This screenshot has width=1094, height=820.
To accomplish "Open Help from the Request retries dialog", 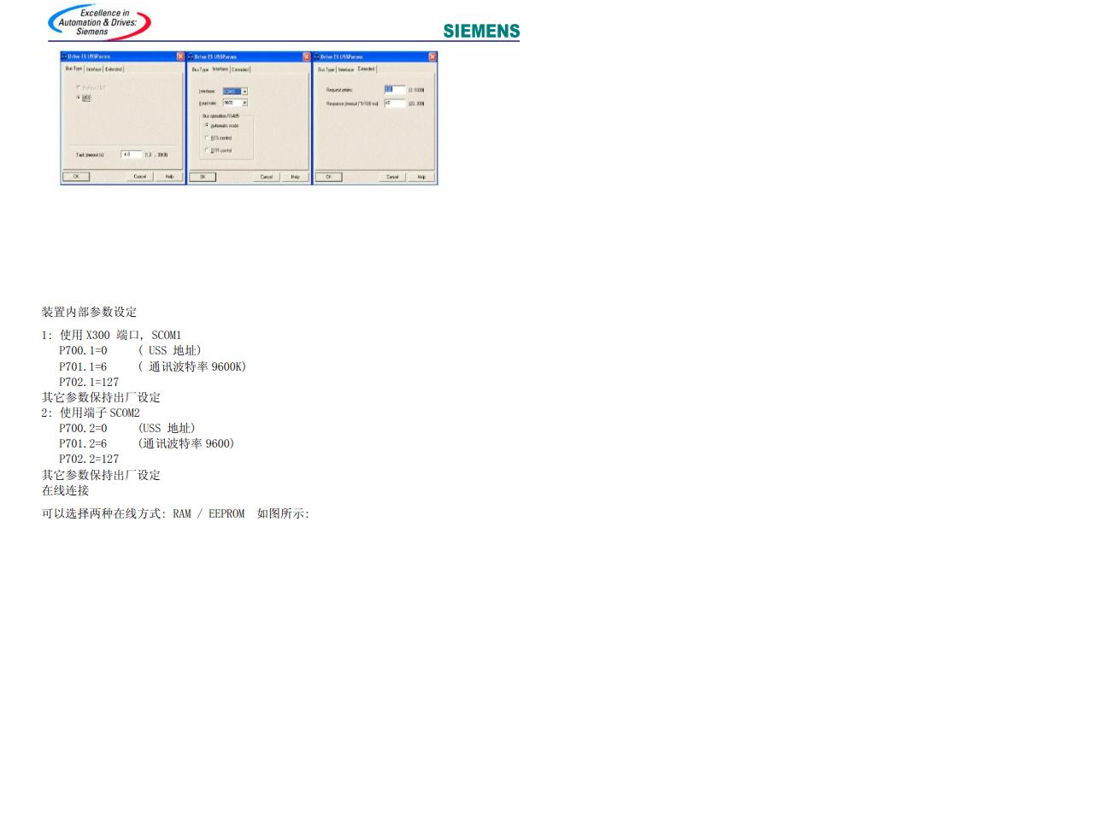I will pos(421,177).
